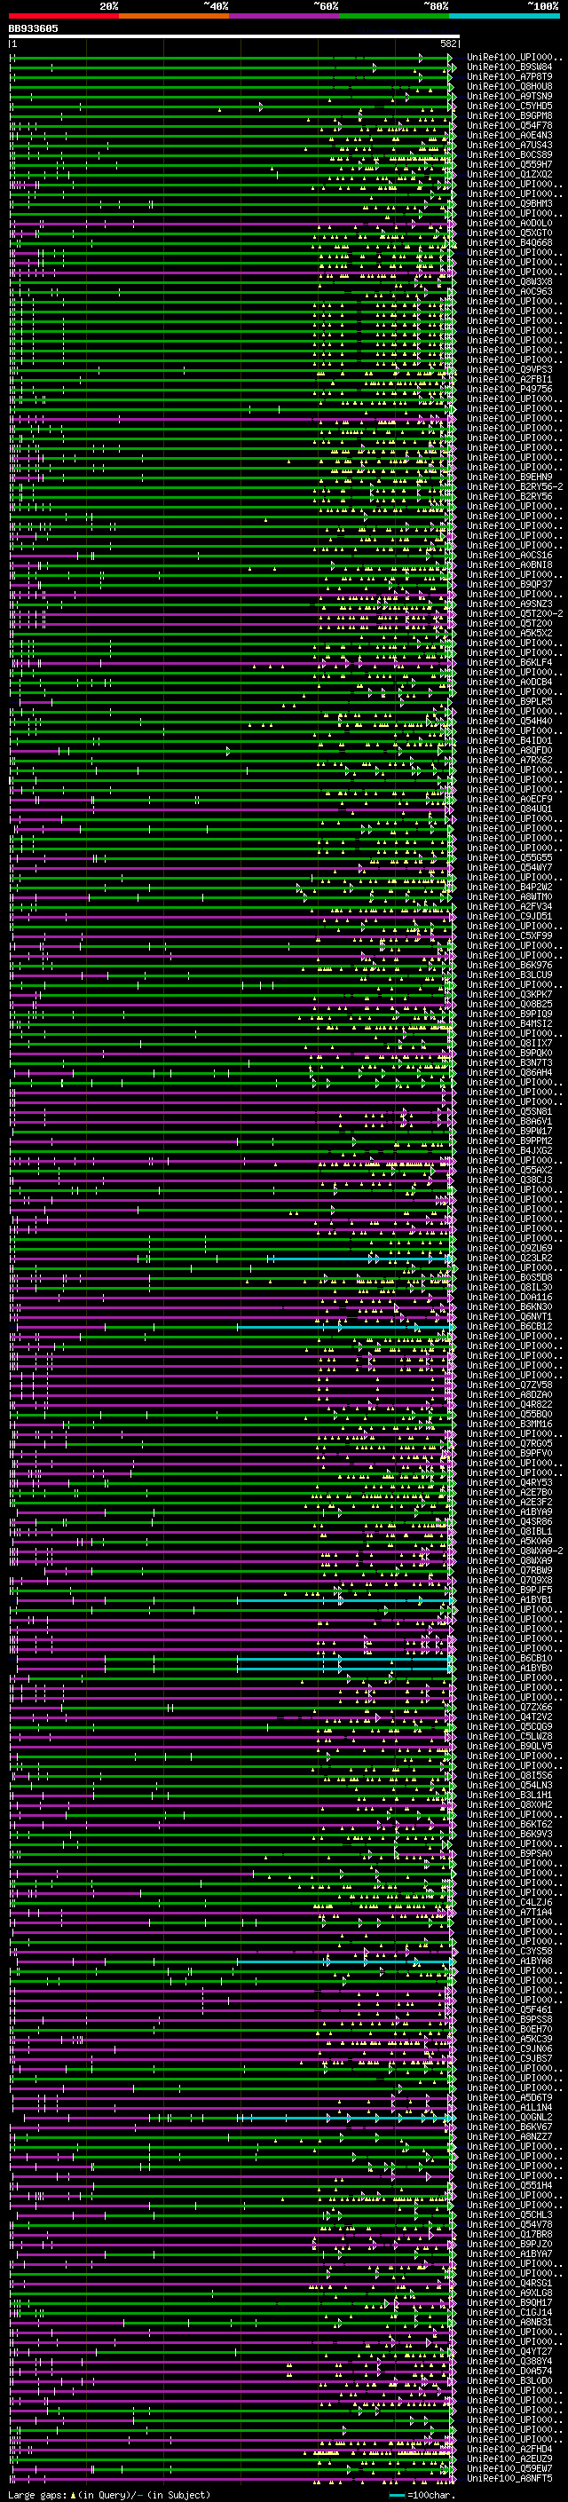Select hit label UniRef100_P49756
This screenshot has height=2502, width=568.
[x=509, y=389]
